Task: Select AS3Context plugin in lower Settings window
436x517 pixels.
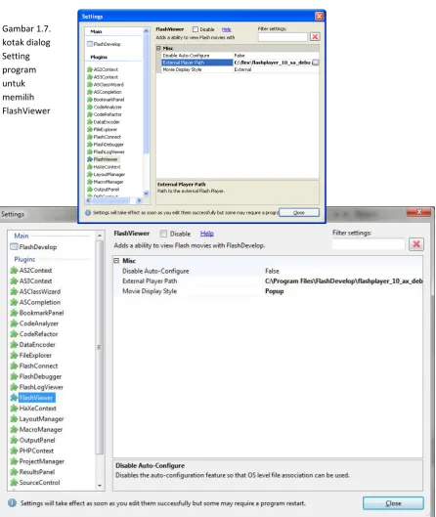Action: point(31,280)
